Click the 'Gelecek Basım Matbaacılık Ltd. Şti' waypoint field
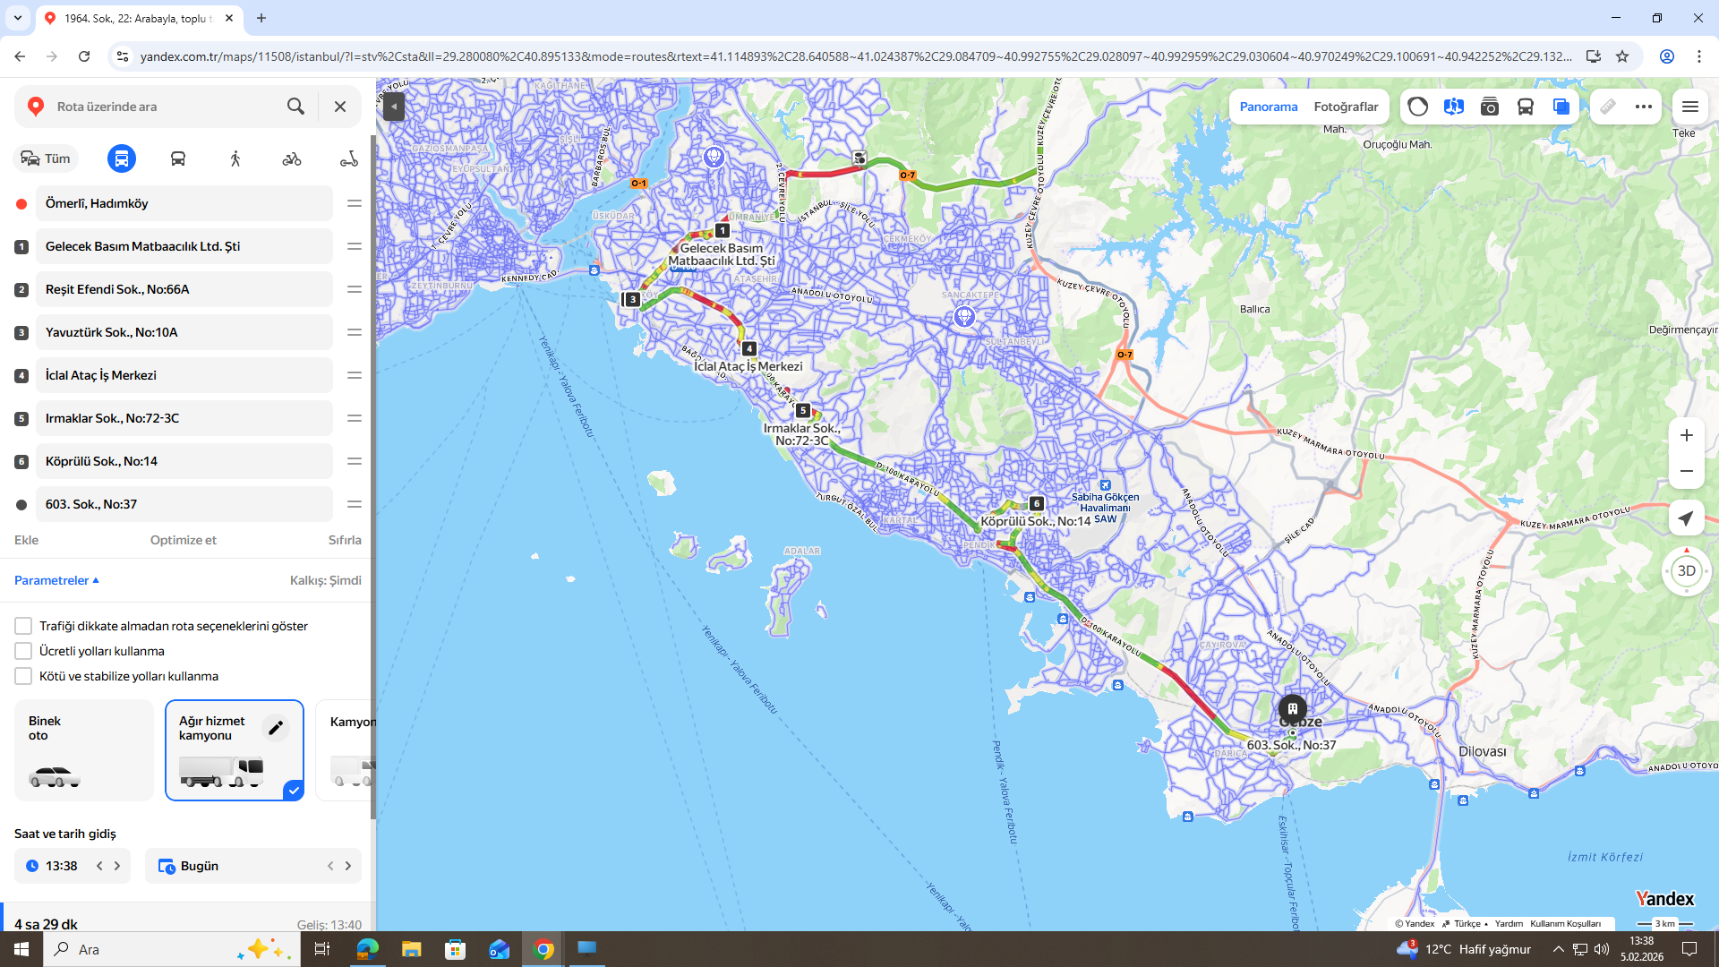Image resolution: width=1719 pixels, height=967 pixels. (184, 246)
